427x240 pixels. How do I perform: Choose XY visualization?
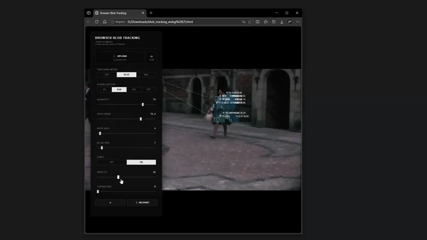point(104,89)
